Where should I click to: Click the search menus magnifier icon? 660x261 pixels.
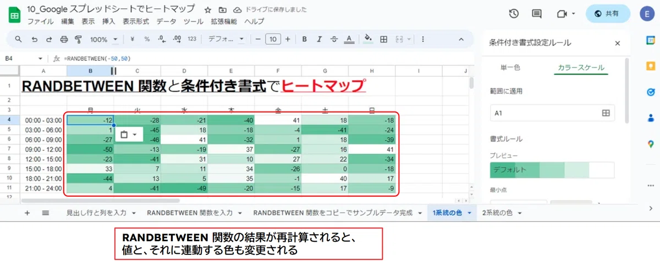[x=18, y=40]
